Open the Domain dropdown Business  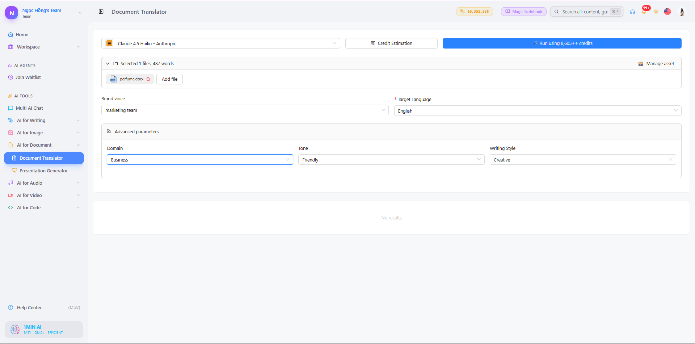click(x=200, y=160)
